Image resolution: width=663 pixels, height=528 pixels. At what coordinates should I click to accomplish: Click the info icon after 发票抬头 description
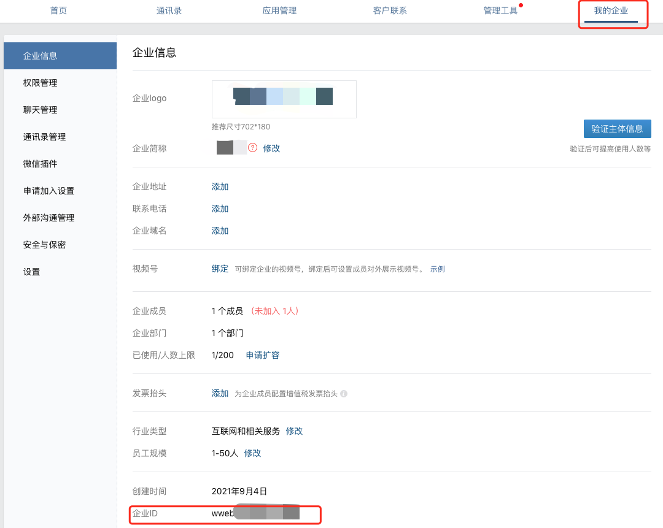pyautogui.click(x=344, y=394)
